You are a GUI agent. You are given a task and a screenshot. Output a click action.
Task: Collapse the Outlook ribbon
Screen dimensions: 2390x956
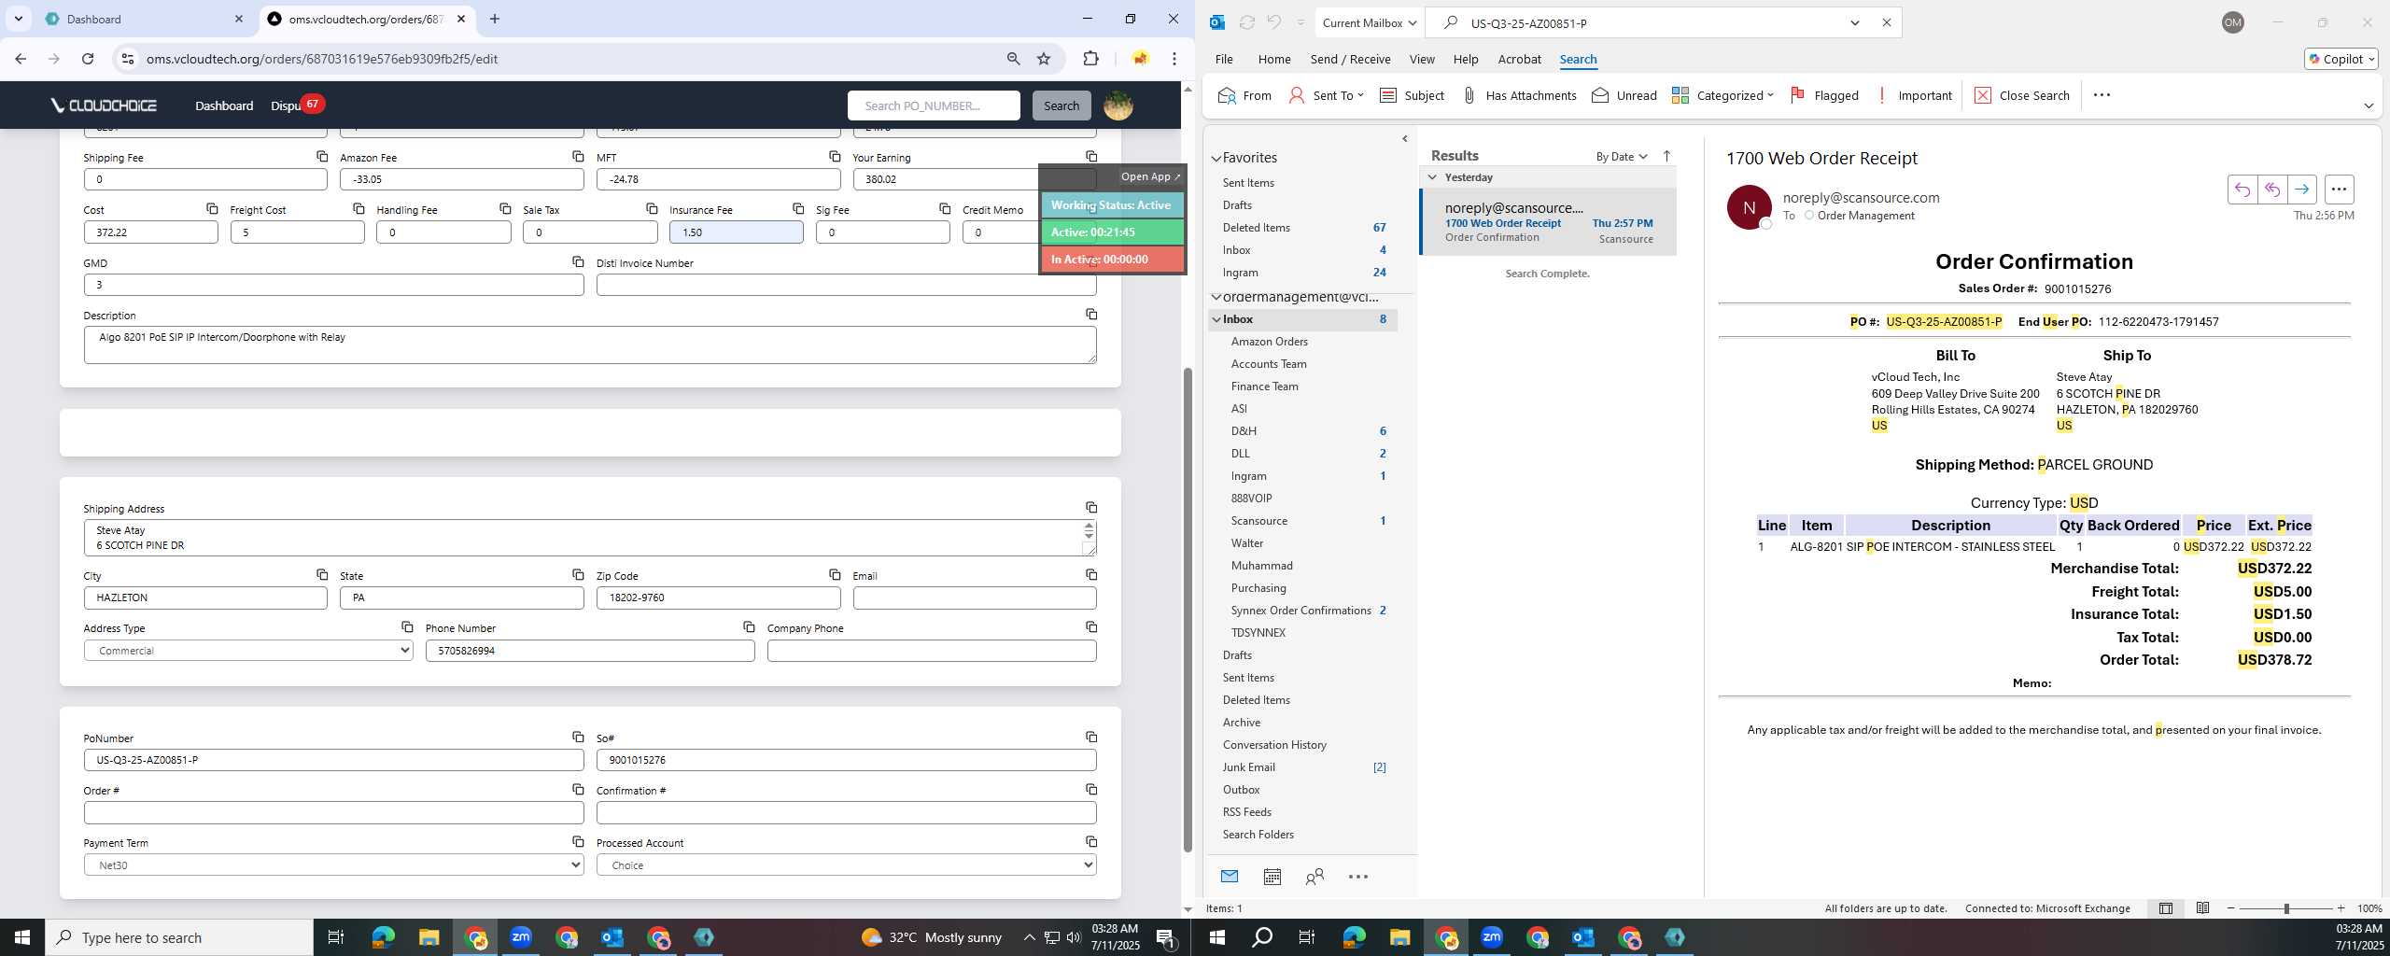tap(2368, 105)
